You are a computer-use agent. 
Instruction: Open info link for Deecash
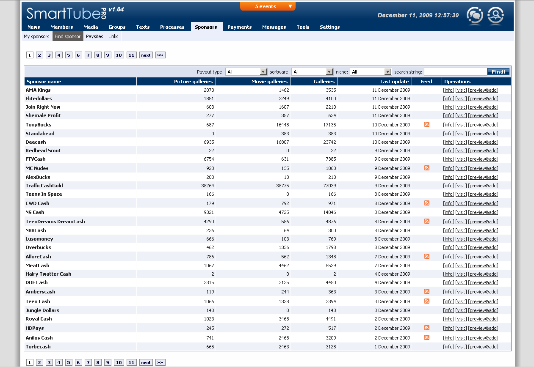[448, 142]
